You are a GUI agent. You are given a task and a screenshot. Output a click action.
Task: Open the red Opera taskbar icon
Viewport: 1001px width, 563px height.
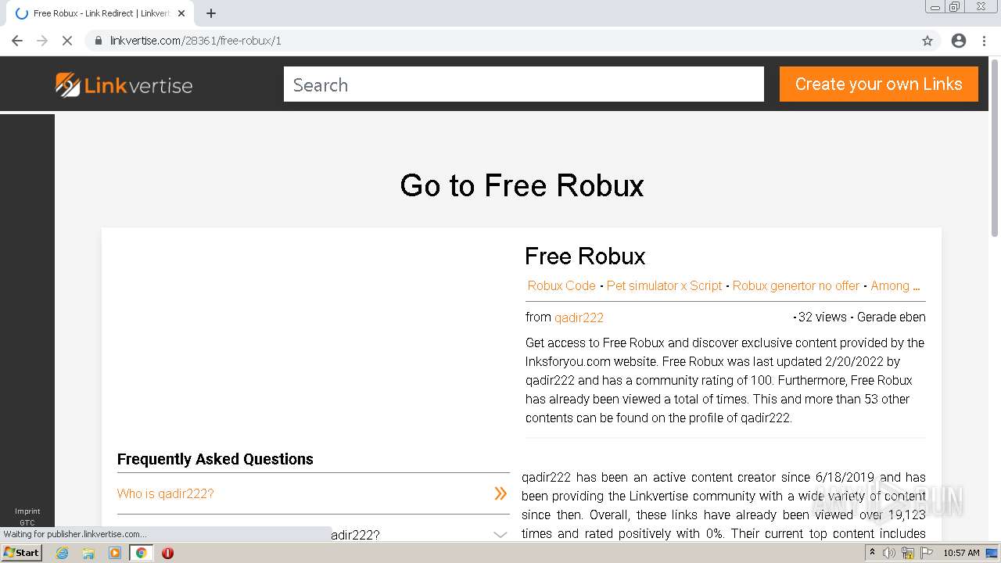tap(167, 553)
